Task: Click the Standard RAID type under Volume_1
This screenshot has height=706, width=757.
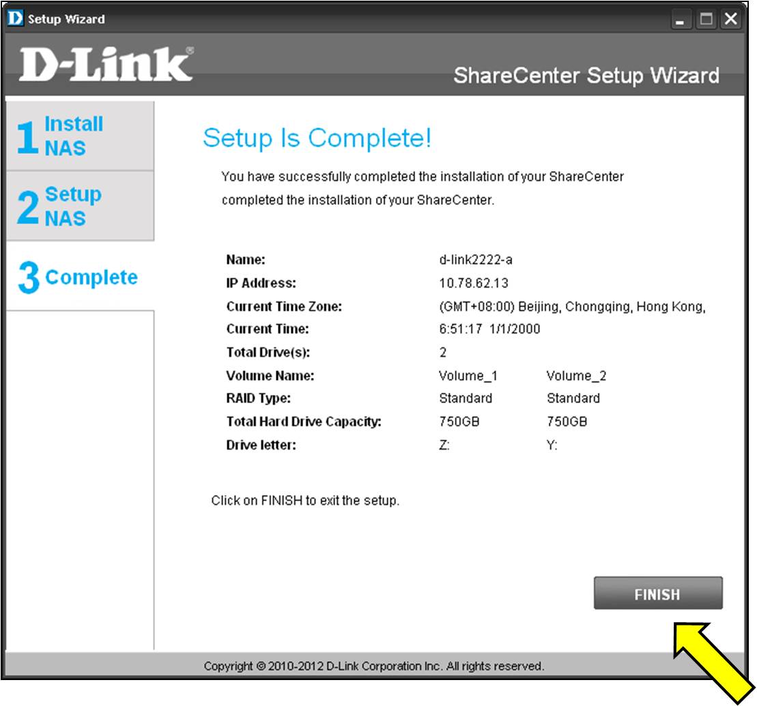Action: click(466, 398)
